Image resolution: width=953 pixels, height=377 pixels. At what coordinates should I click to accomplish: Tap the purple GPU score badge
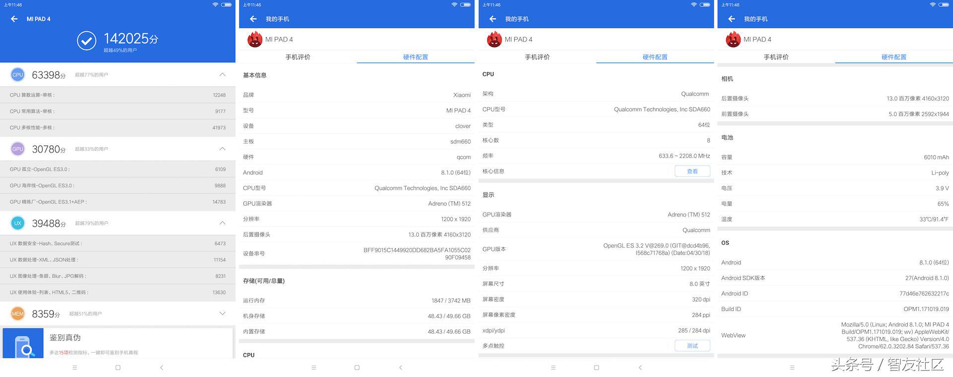17,149
